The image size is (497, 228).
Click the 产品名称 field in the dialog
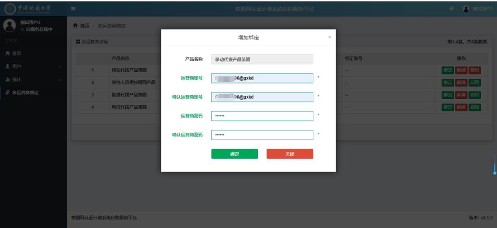262,59
